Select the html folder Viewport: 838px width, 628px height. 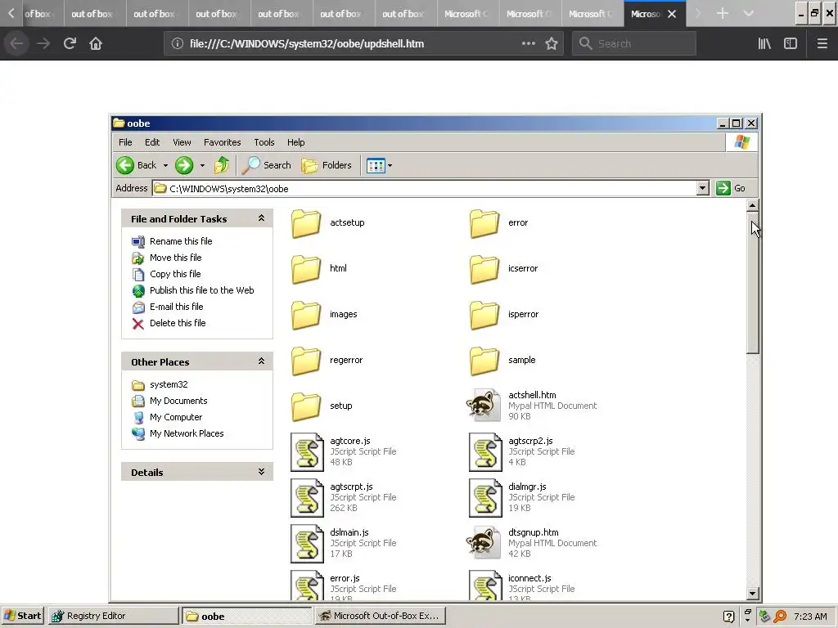click(x=319, y=268)
